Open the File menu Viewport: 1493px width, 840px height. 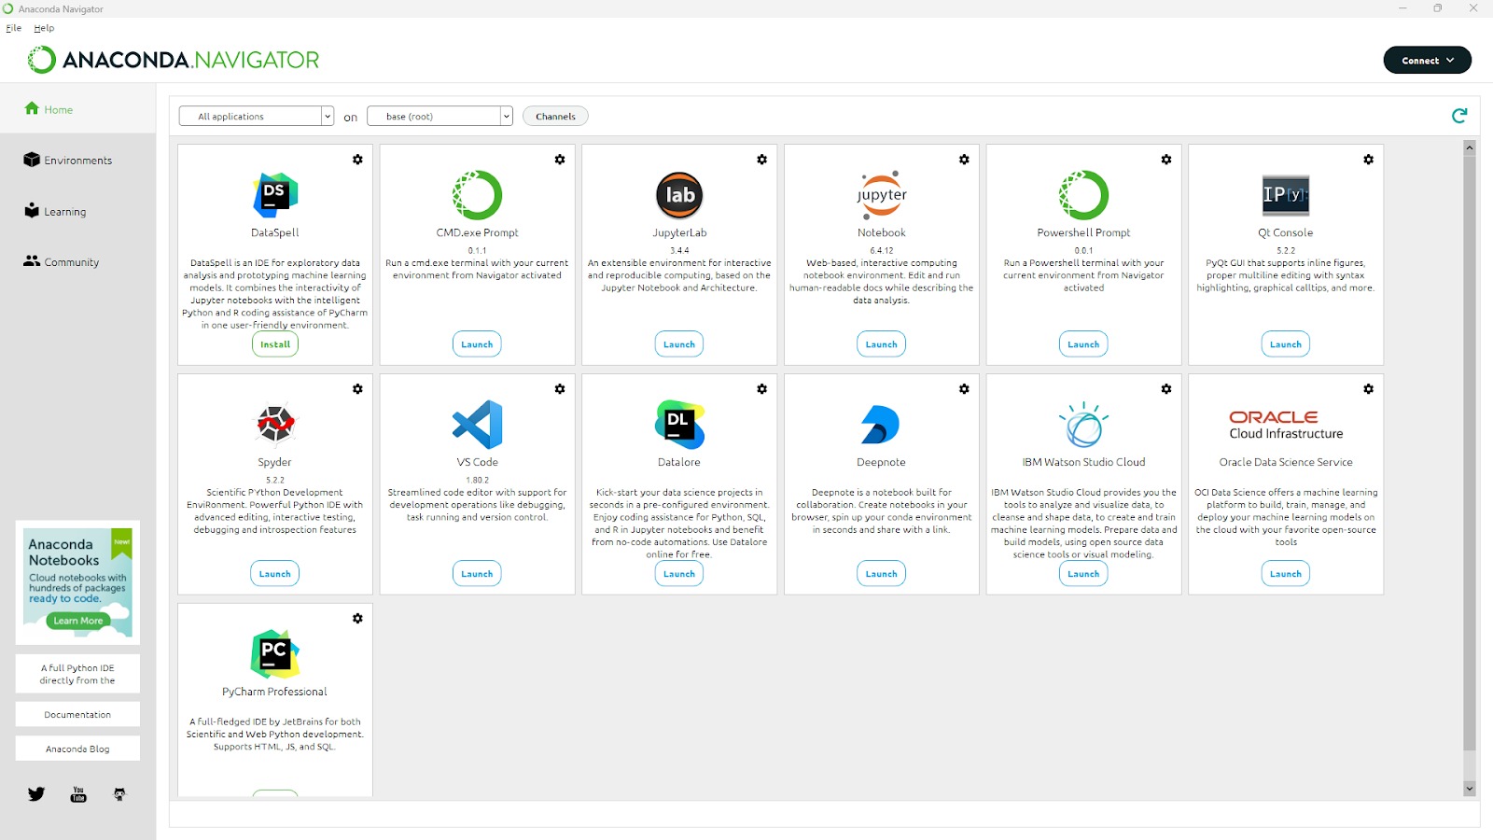pyautogui.click(x=14, y=28)
